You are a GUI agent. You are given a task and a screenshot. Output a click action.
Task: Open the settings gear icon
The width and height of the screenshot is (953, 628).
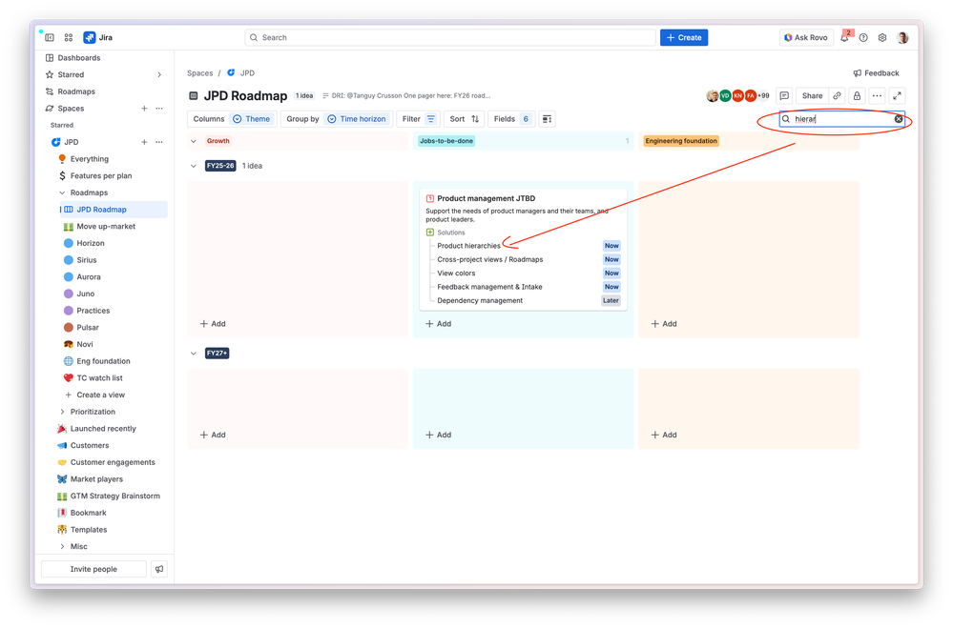click(881, 38)
